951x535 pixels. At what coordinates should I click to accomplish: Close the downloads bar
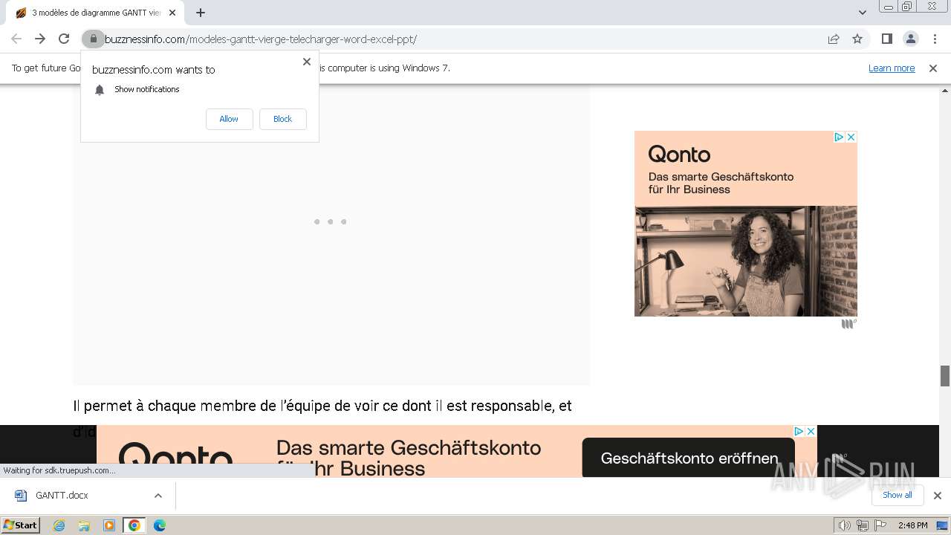pos(937,496)
